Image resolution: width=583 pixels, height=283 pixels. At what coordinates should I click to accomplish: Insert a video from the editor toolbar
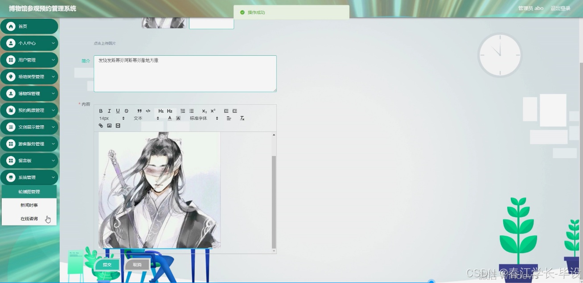tap(118, 126)
